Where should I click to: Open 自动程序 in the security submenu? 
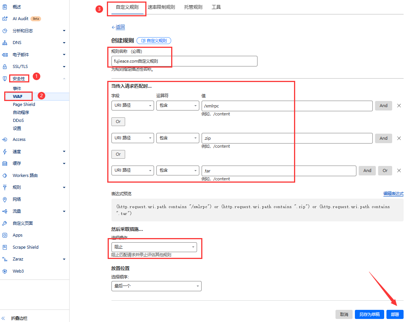[x=21, y=112]
